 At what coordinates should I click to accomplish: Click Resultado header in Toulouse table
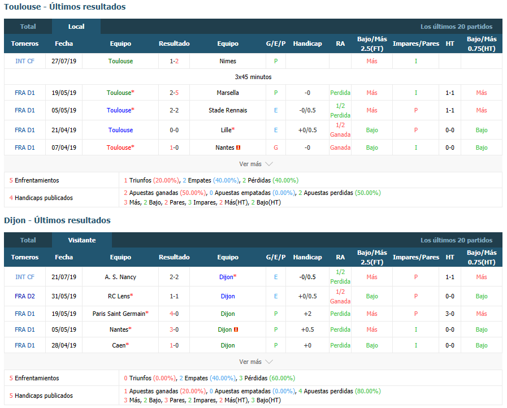point(174,44)
